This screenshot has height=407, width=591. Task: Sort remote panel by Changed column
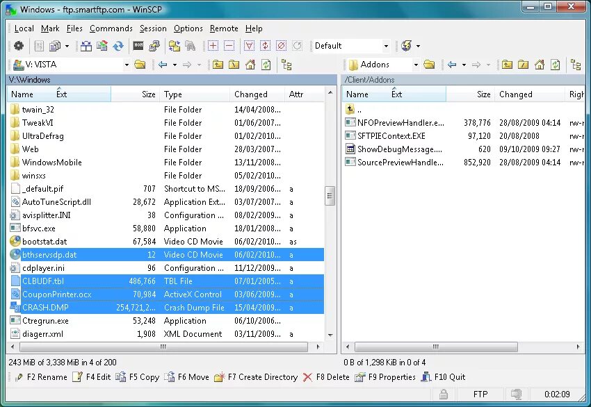531,94
